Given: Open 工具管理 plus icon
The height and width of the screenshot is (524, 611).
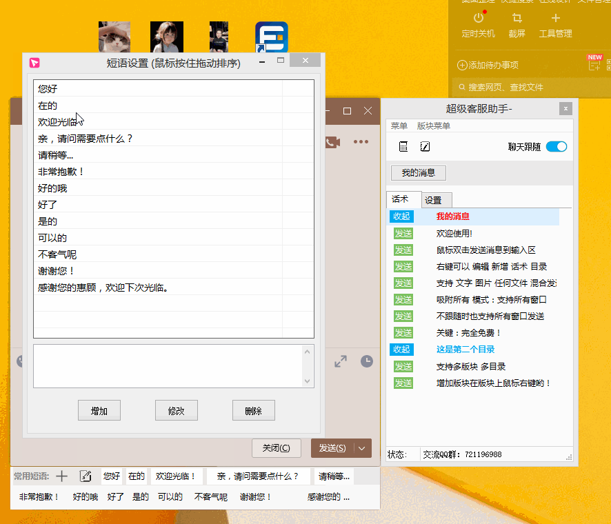Looking at the screenshot, I should 555,19.
